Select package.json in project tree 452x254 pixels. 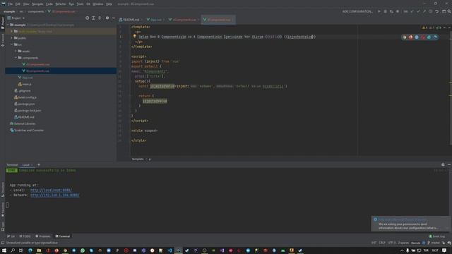pos(27,104)
